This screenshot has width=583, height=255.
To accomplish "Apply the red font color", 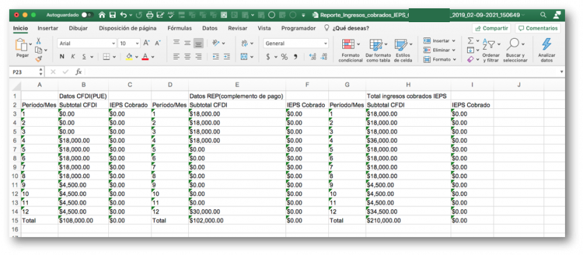I will (145, 57).
